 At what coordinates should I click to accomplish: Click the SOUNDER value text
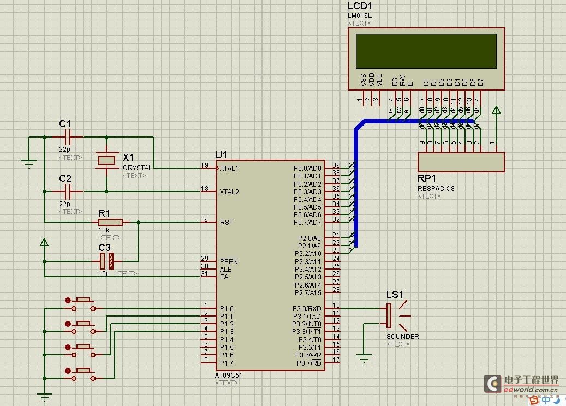point(402,336)
